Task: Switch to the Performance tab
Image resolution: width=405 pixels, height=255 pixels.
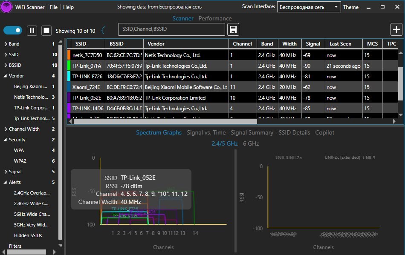Action: pyautogui.click(x=215, y=18)
